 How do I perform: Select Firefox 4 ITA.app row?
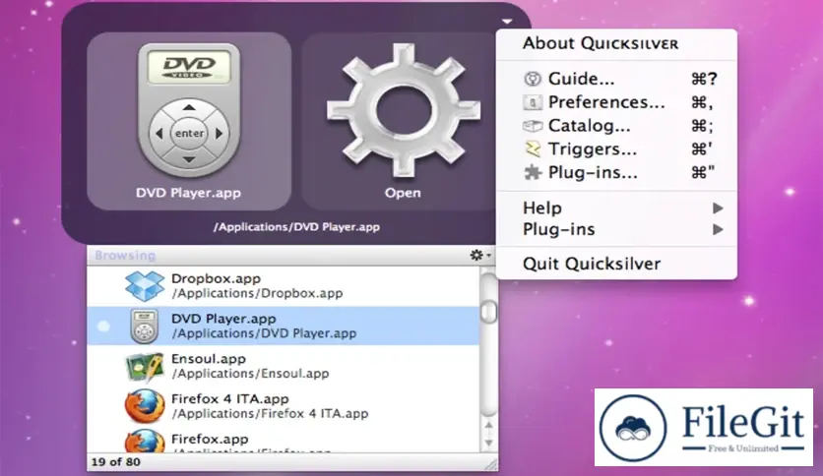[x=284, y=406]
